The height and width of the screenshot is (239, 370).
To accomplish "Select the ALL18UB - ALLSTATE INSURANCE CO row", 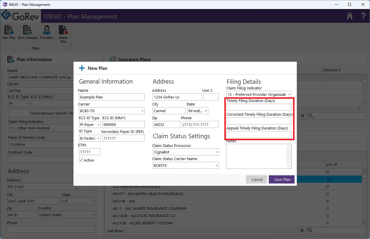I will (x=237, y=216).
